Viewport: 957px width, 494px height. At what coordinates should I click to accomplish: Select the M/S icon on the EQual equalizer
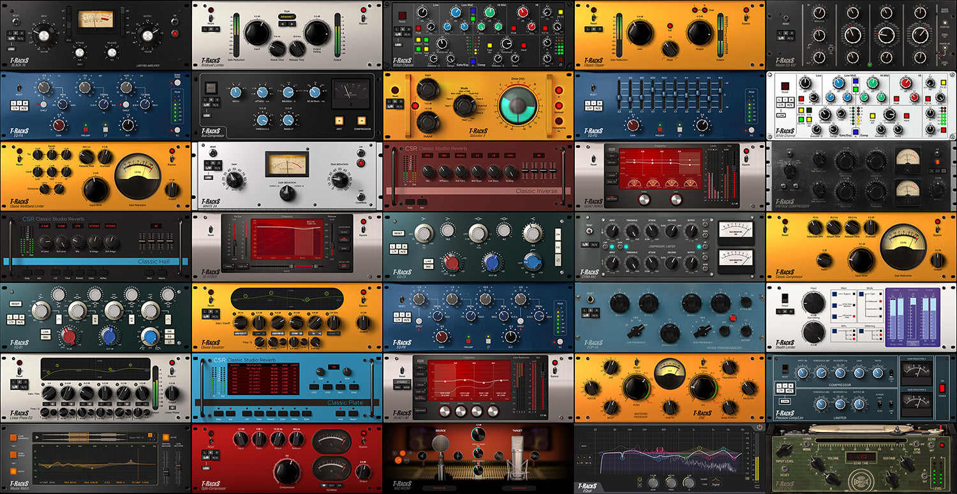click(x=588, y=463)
